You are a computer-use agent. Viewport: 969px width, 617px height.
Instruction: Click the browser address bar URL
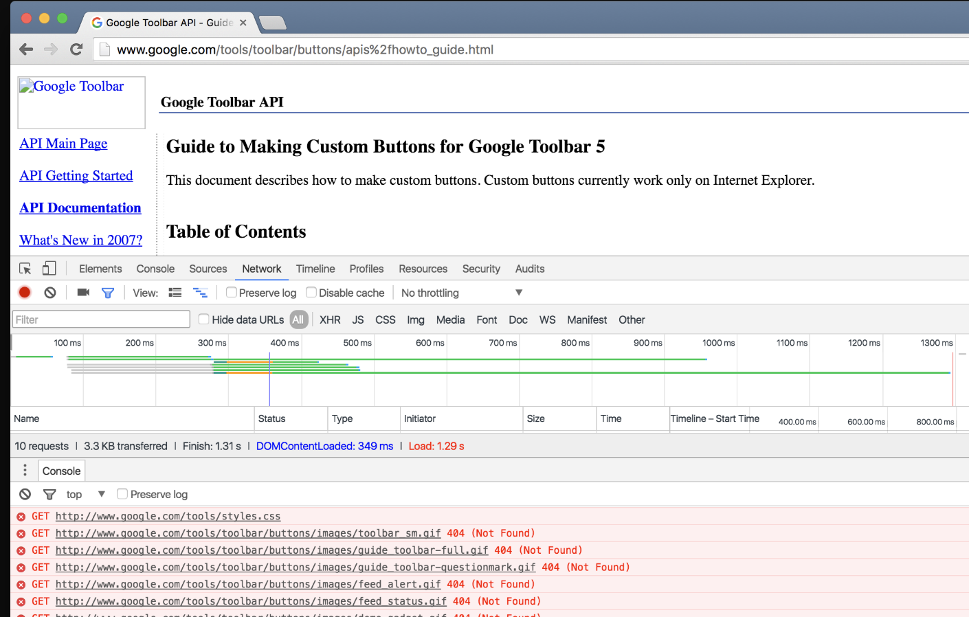click(305, 49)
